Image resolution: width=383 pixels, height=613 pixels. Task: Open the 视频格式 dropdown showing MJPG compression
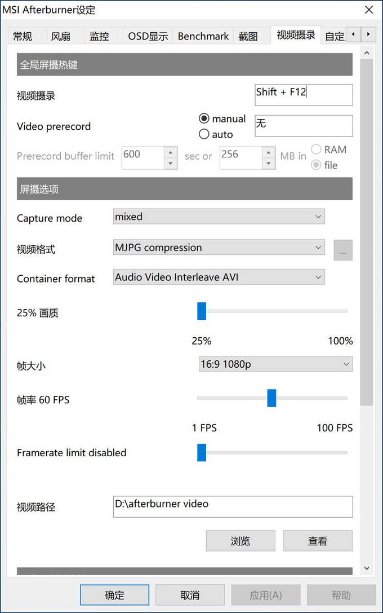coord(219,248)
